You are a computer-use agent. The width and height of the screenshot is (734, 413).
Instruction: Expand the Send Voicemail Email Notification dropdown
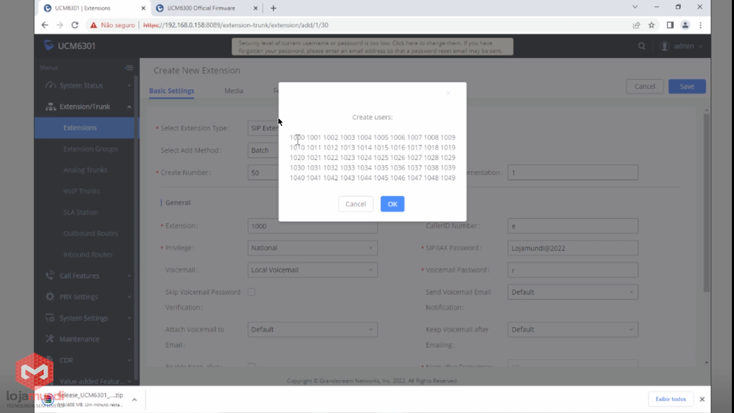(572, 292)
